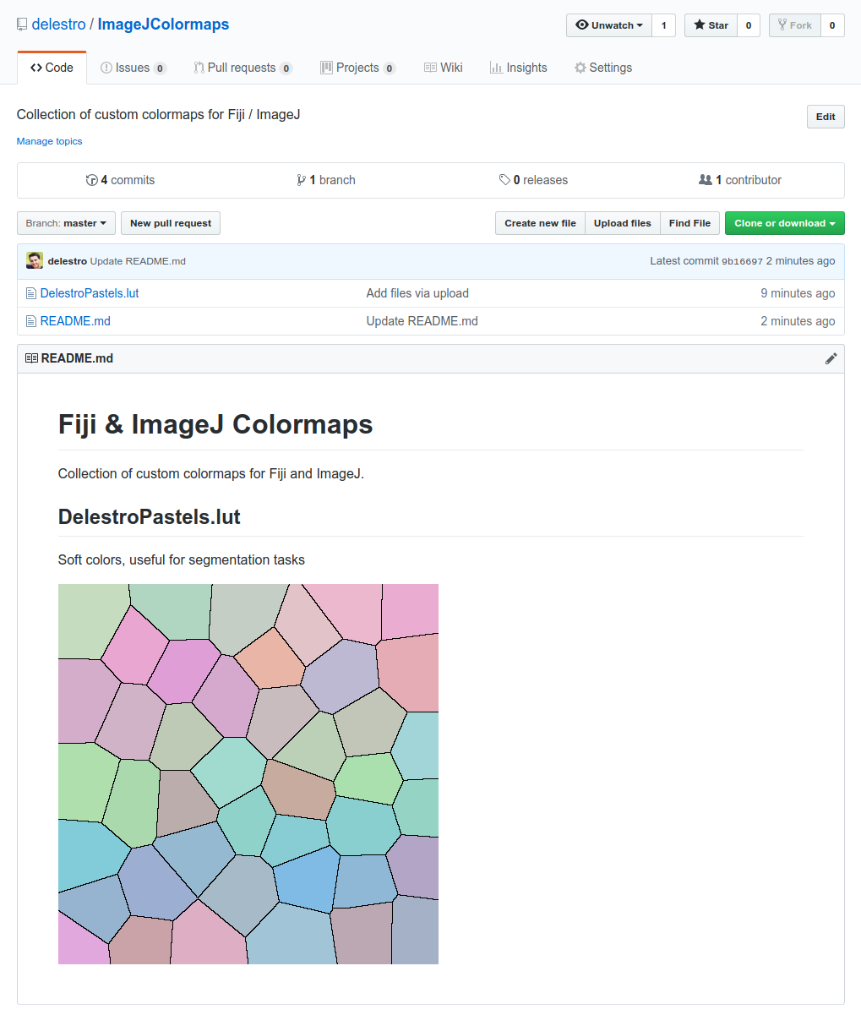Image resolution: width=861 pixels, height=1015 pixels.
Task: Click the pencil icon to edit README
Action: point(831,358)
